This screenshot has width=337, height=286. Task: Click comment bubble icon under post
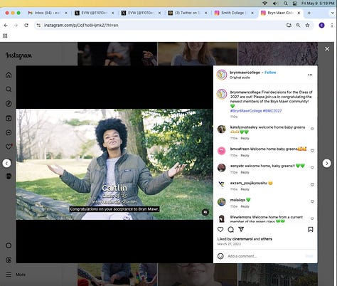(x=231, y=229)
